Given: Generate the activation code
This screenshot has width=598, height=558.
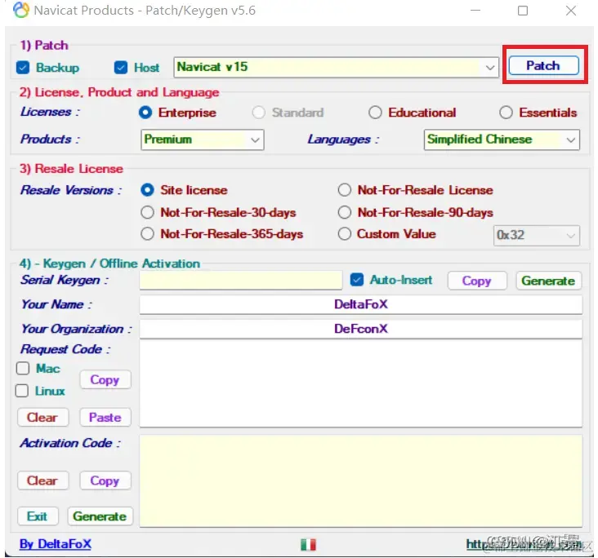Looking at the screenshot, I should point(100,516).
